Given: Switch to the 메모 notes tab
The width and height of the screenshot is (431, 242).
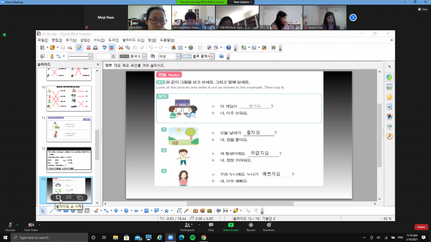Looking at the screenshot, I should point(126,65).
